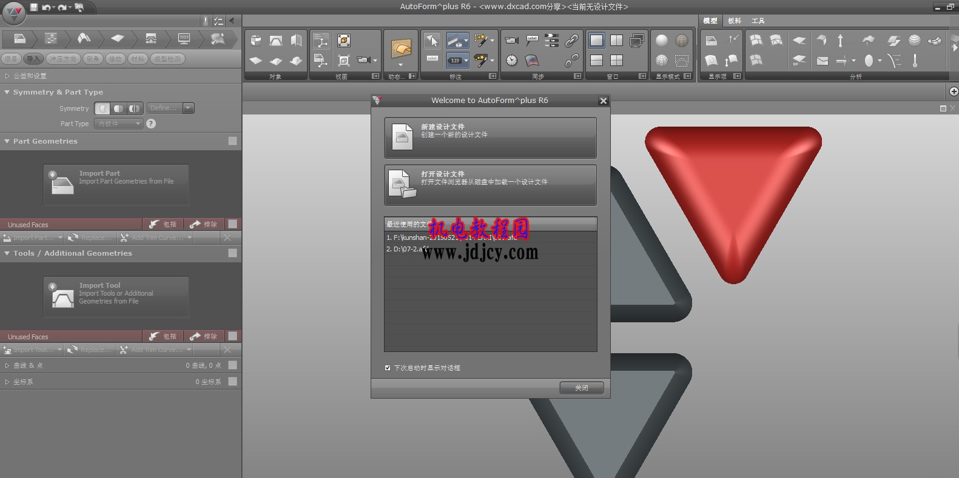Select the 成型检测 stage tab

pos(167,59)
